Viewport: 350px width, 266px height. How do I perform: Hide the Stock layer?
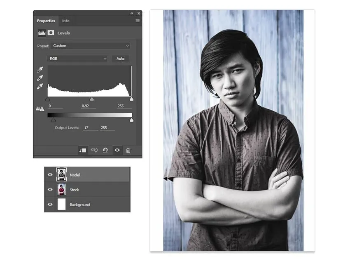[50, 190]
